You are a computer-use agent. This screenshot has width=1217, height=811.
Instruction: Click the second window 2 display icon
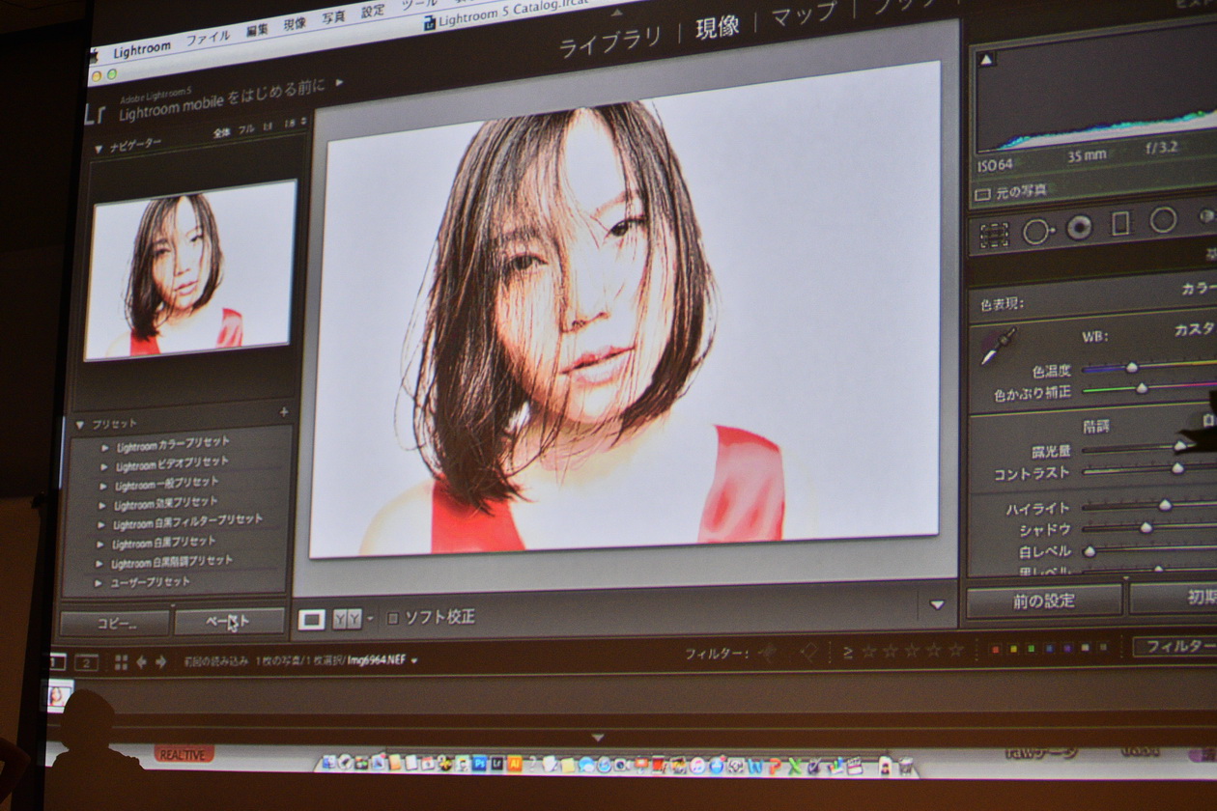[86, 662]
